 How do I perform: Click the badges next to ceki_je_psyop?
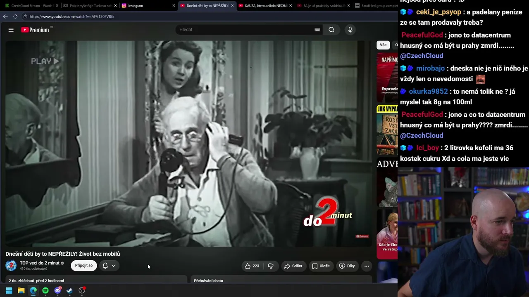click(407, 12)
